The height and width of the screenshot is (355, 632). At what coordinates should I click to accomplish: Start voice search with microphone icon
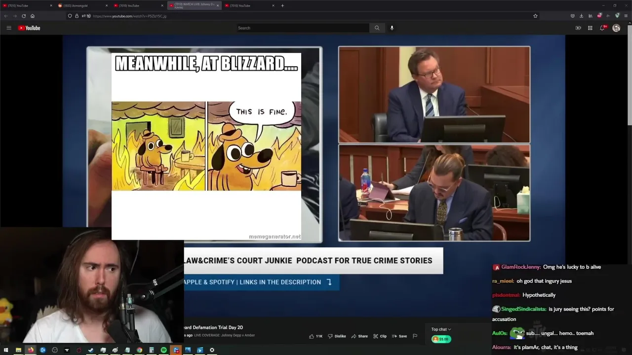pyautogui.click(x=392, y=28)
